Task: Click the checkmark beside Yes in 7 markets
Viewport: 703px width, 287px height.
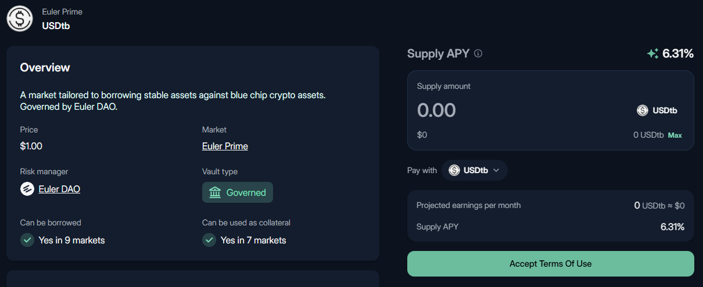Action: coord(209,240)
